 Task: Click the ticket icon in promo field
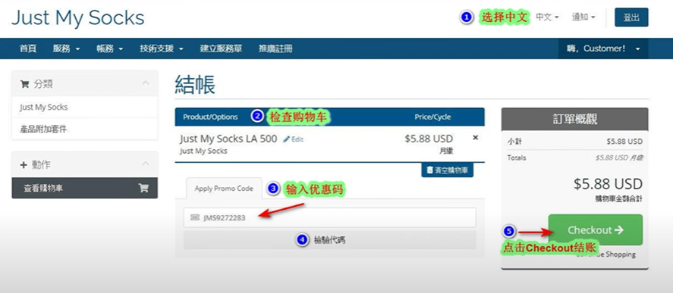[194, 217]
